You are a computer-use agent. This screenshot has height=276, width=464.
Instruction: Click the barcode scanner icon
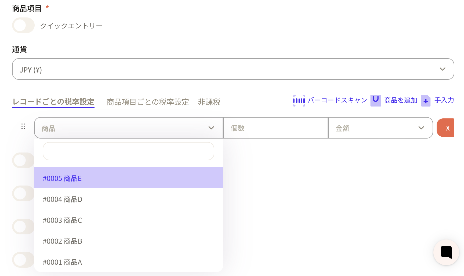coord(299,101)
